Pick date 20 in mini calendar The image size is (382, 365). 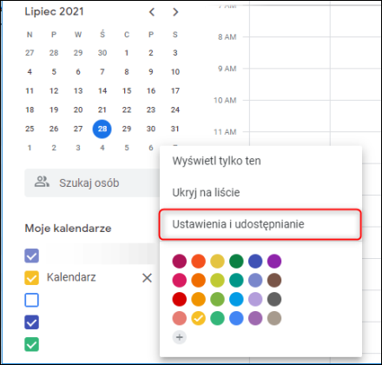coord(78,109)
